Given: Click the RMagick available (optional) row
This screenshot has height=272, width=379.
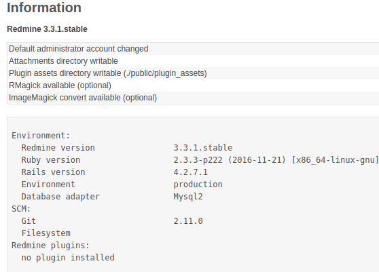Looking at the screenshot, I should (x=193, y=85).
